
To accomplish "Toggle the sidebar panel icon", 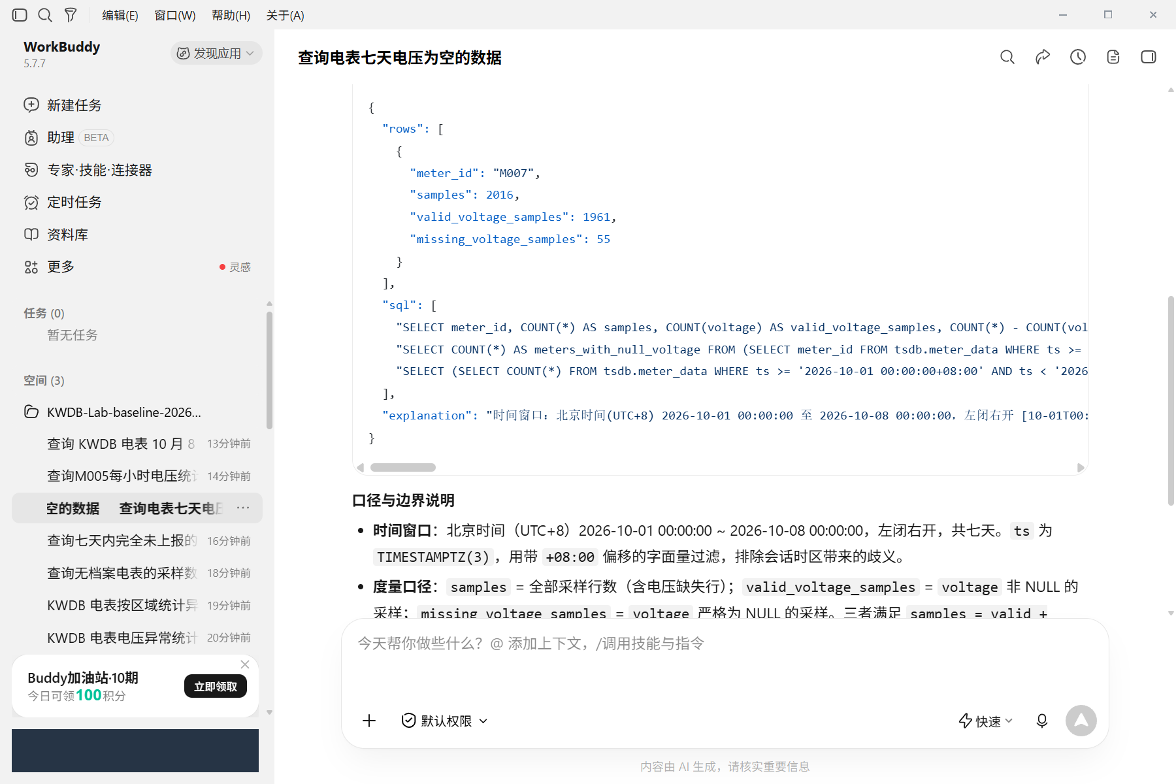I will pyautogui.click(x=20, y=15).
